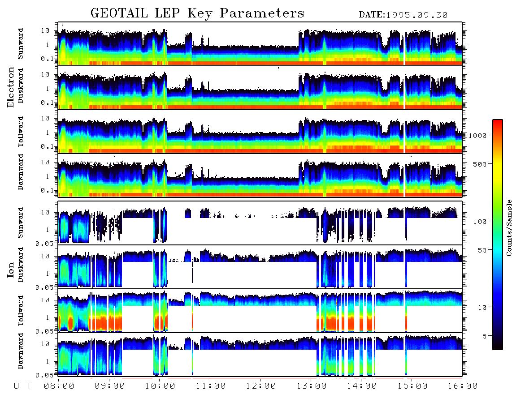Click the 'U T' axis label

point(22,386)
